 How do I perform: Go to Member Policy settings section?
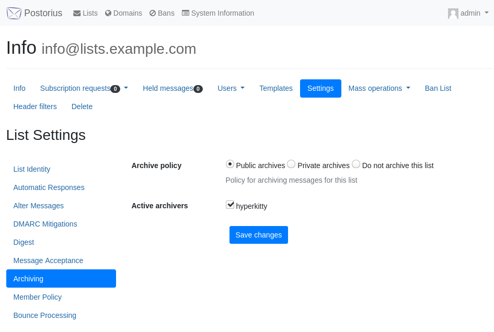(38, 297)
